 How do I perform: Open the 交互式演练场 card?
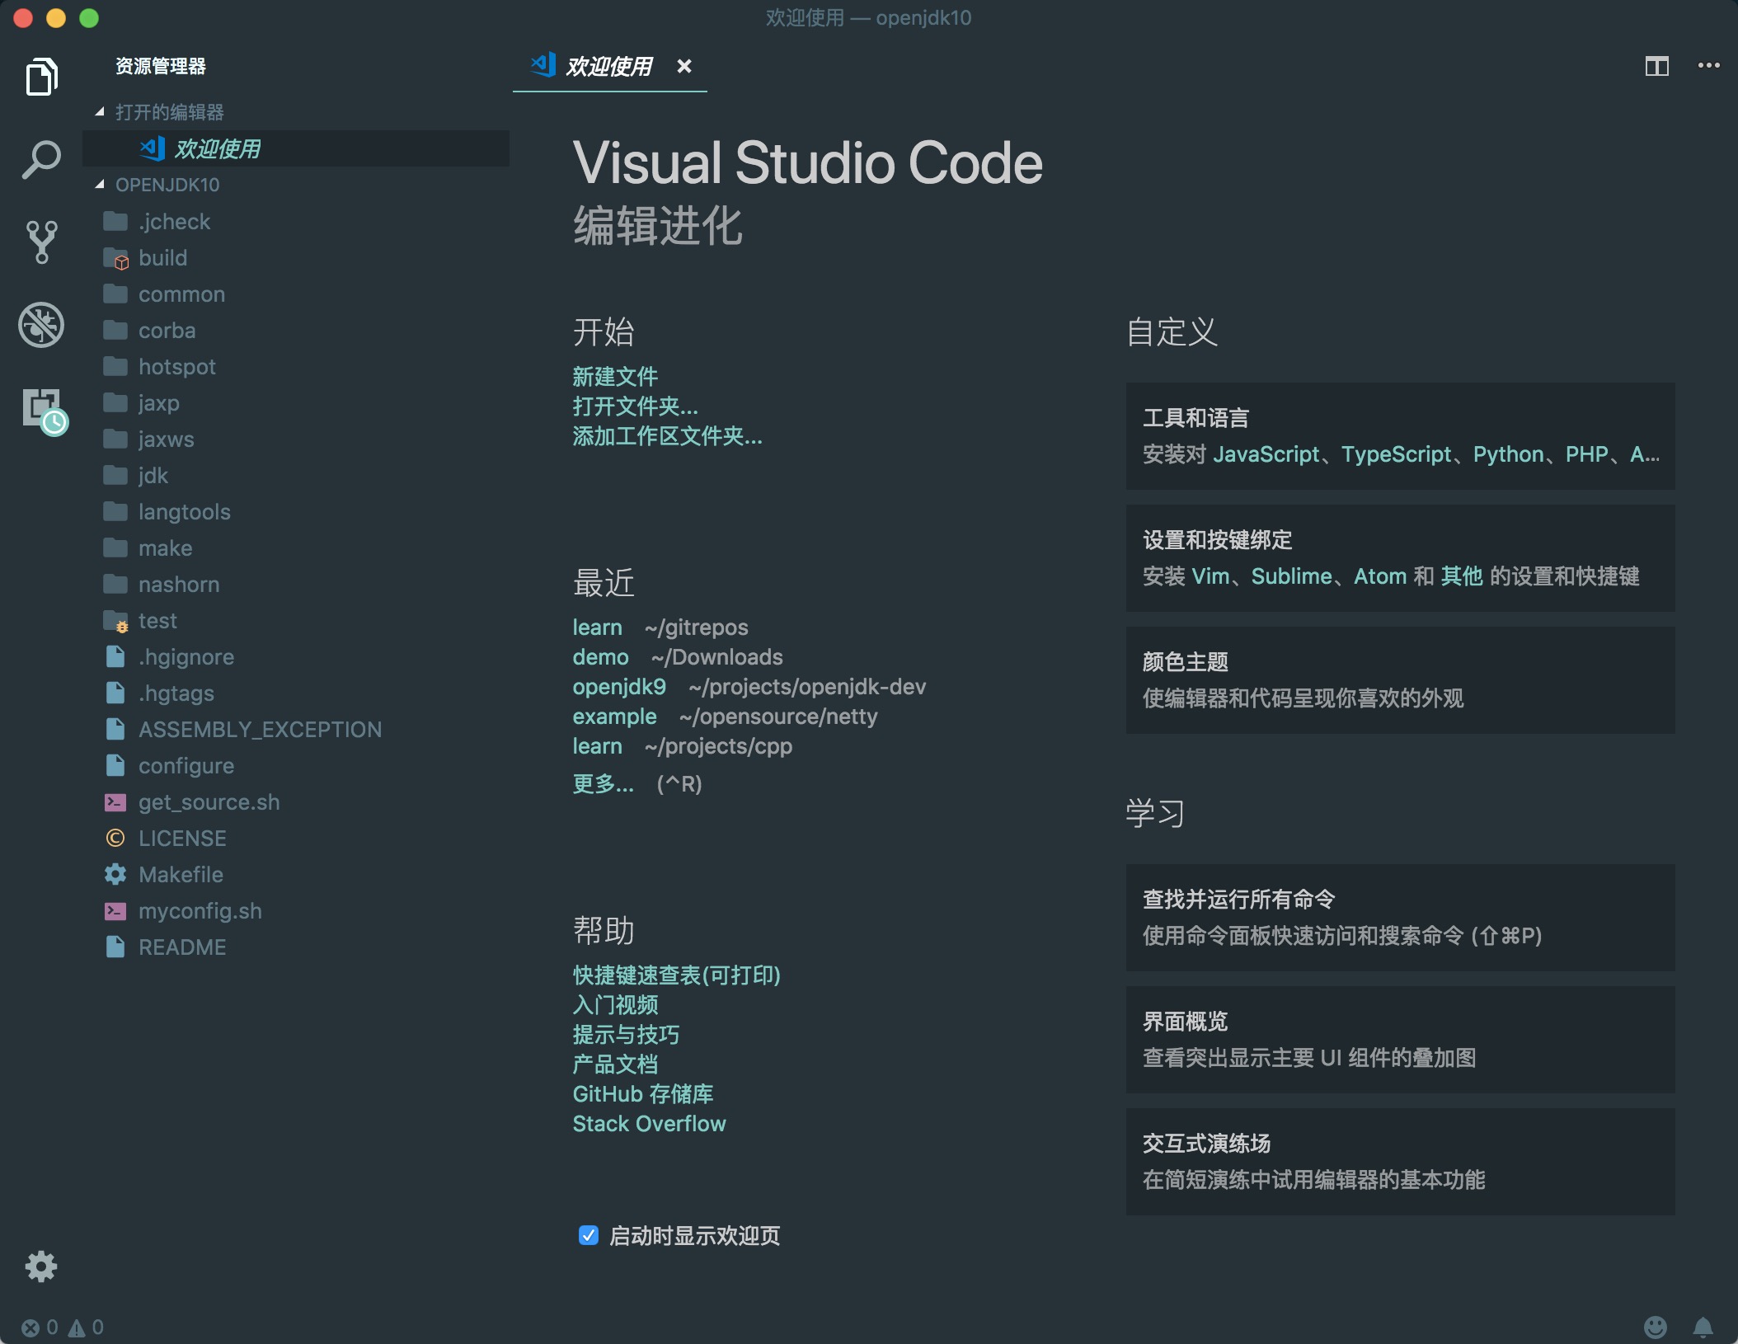point(1400,1162)
